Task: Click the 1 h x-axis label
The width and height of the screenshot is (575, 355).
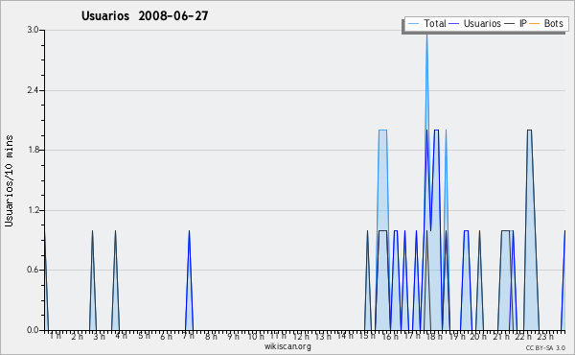Action: (x=56, y=336)
